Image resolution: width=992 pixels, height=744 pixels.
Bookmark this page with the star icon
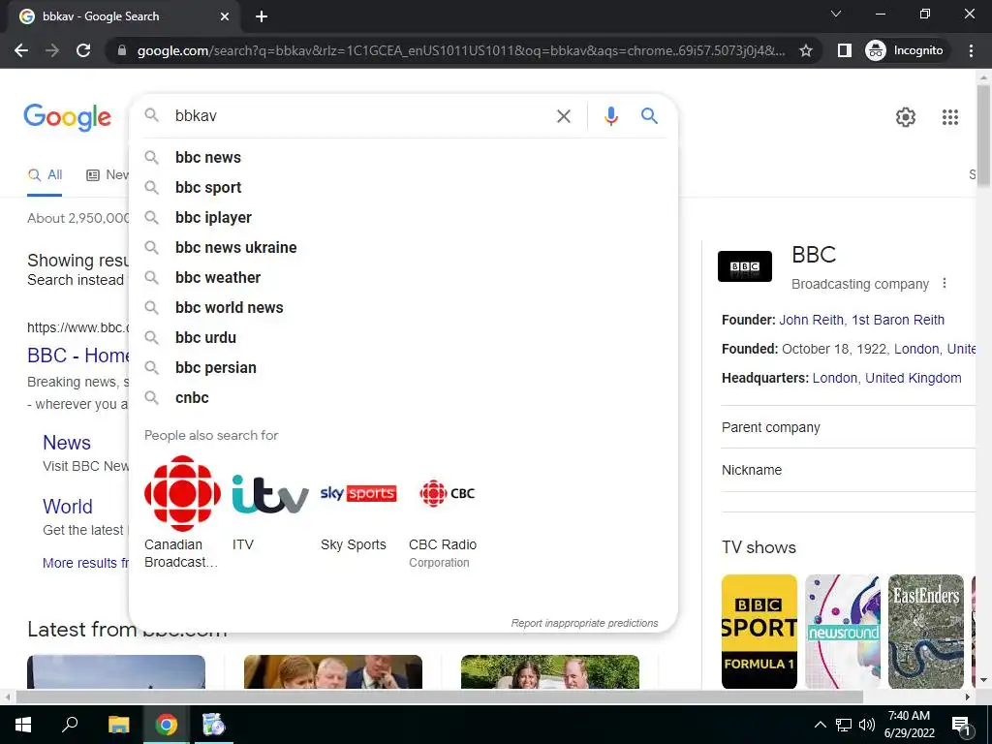(805, 50)
